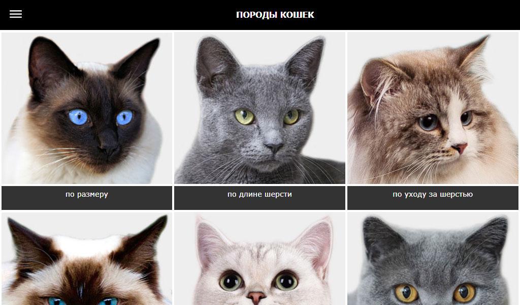Tap the image above по размеру
The width and height of the screenshot is (520, 305).
point(87,108)
